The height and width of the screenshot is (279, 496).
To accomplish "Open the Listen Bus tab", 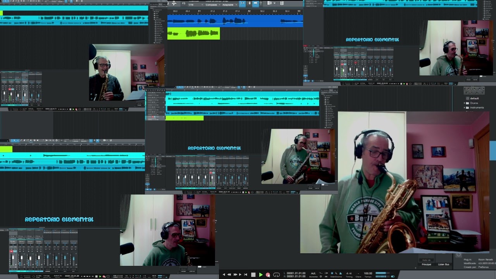I will pos(444,264).
